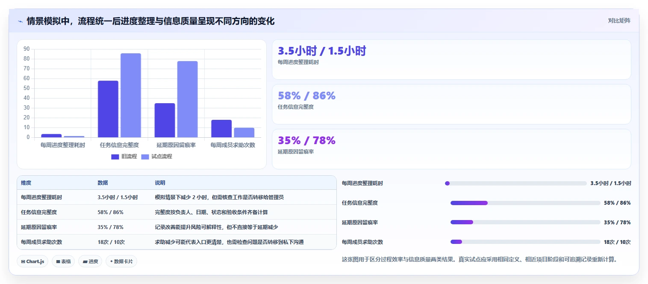Click 试点流程 bar for 每周成员求助次数
The width and height of the screenshot is (648, 284).
[x=244, y=133]
